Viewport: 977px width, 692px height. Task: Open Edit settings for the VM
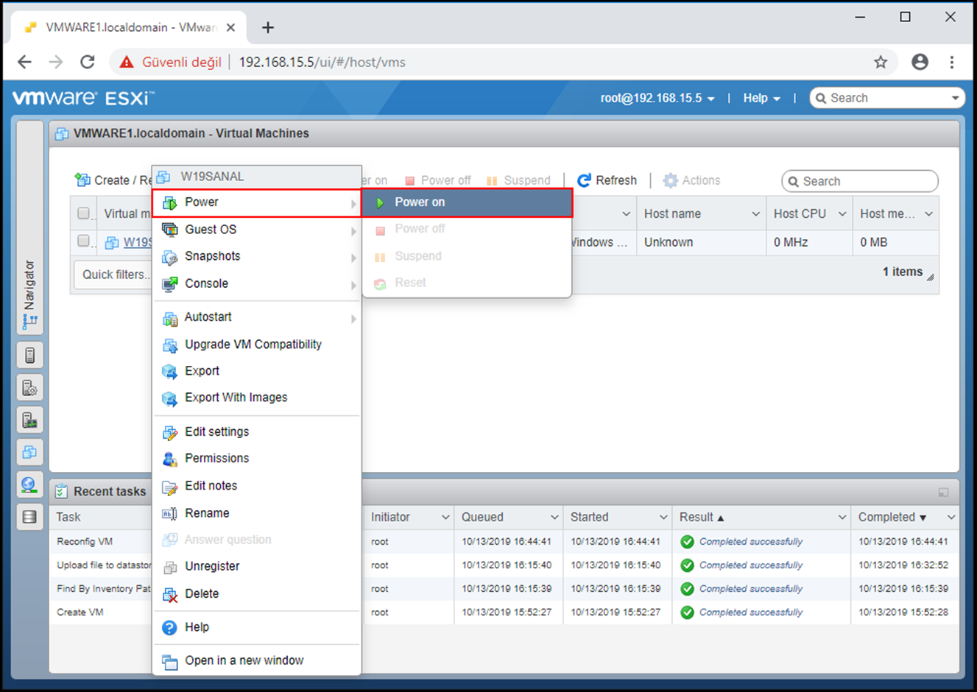coord(256,432)
